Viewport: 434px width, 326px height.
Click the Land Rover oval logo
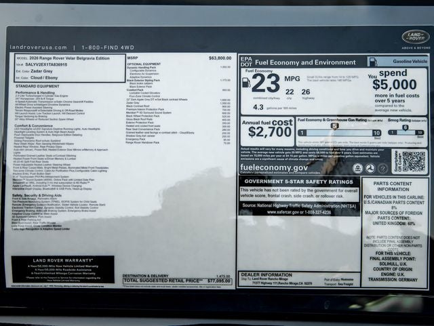pyautogui.click(x=416, y=37)
